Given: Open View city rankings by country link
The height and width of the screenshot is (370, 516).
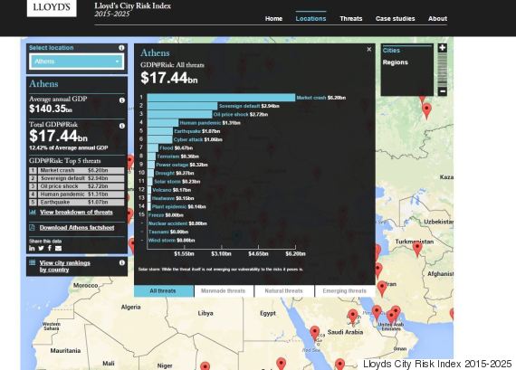Looking at the screenshot, I should pos(65,266).
